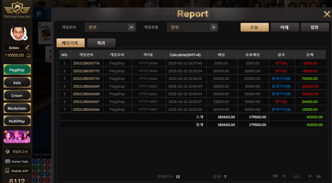Image resolution: width=332 pixels, height=183 pixels.
Task: Click the 유효배팅 column header
Action: click(x=252, y=55)
